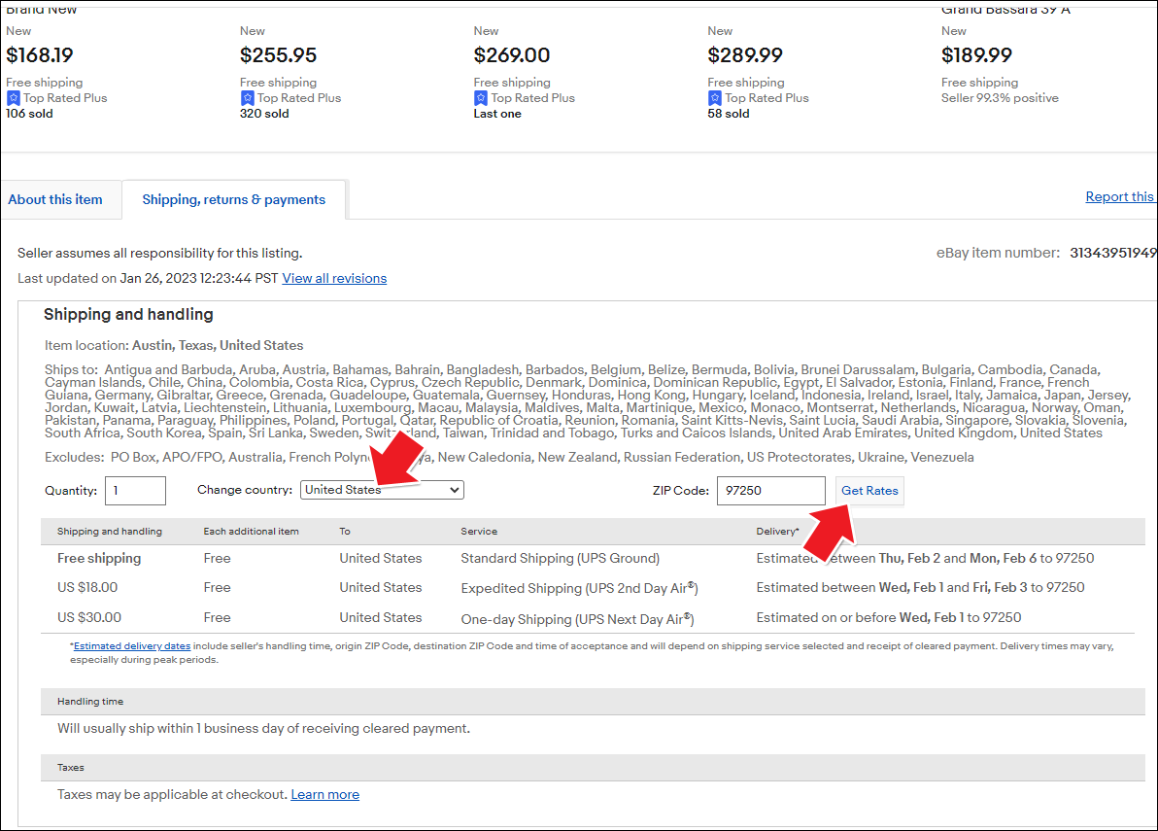The width and height of the screenshot is (1158, 831).
Task: Click the $168.19 item price
Action: click(x=40, y=55)
